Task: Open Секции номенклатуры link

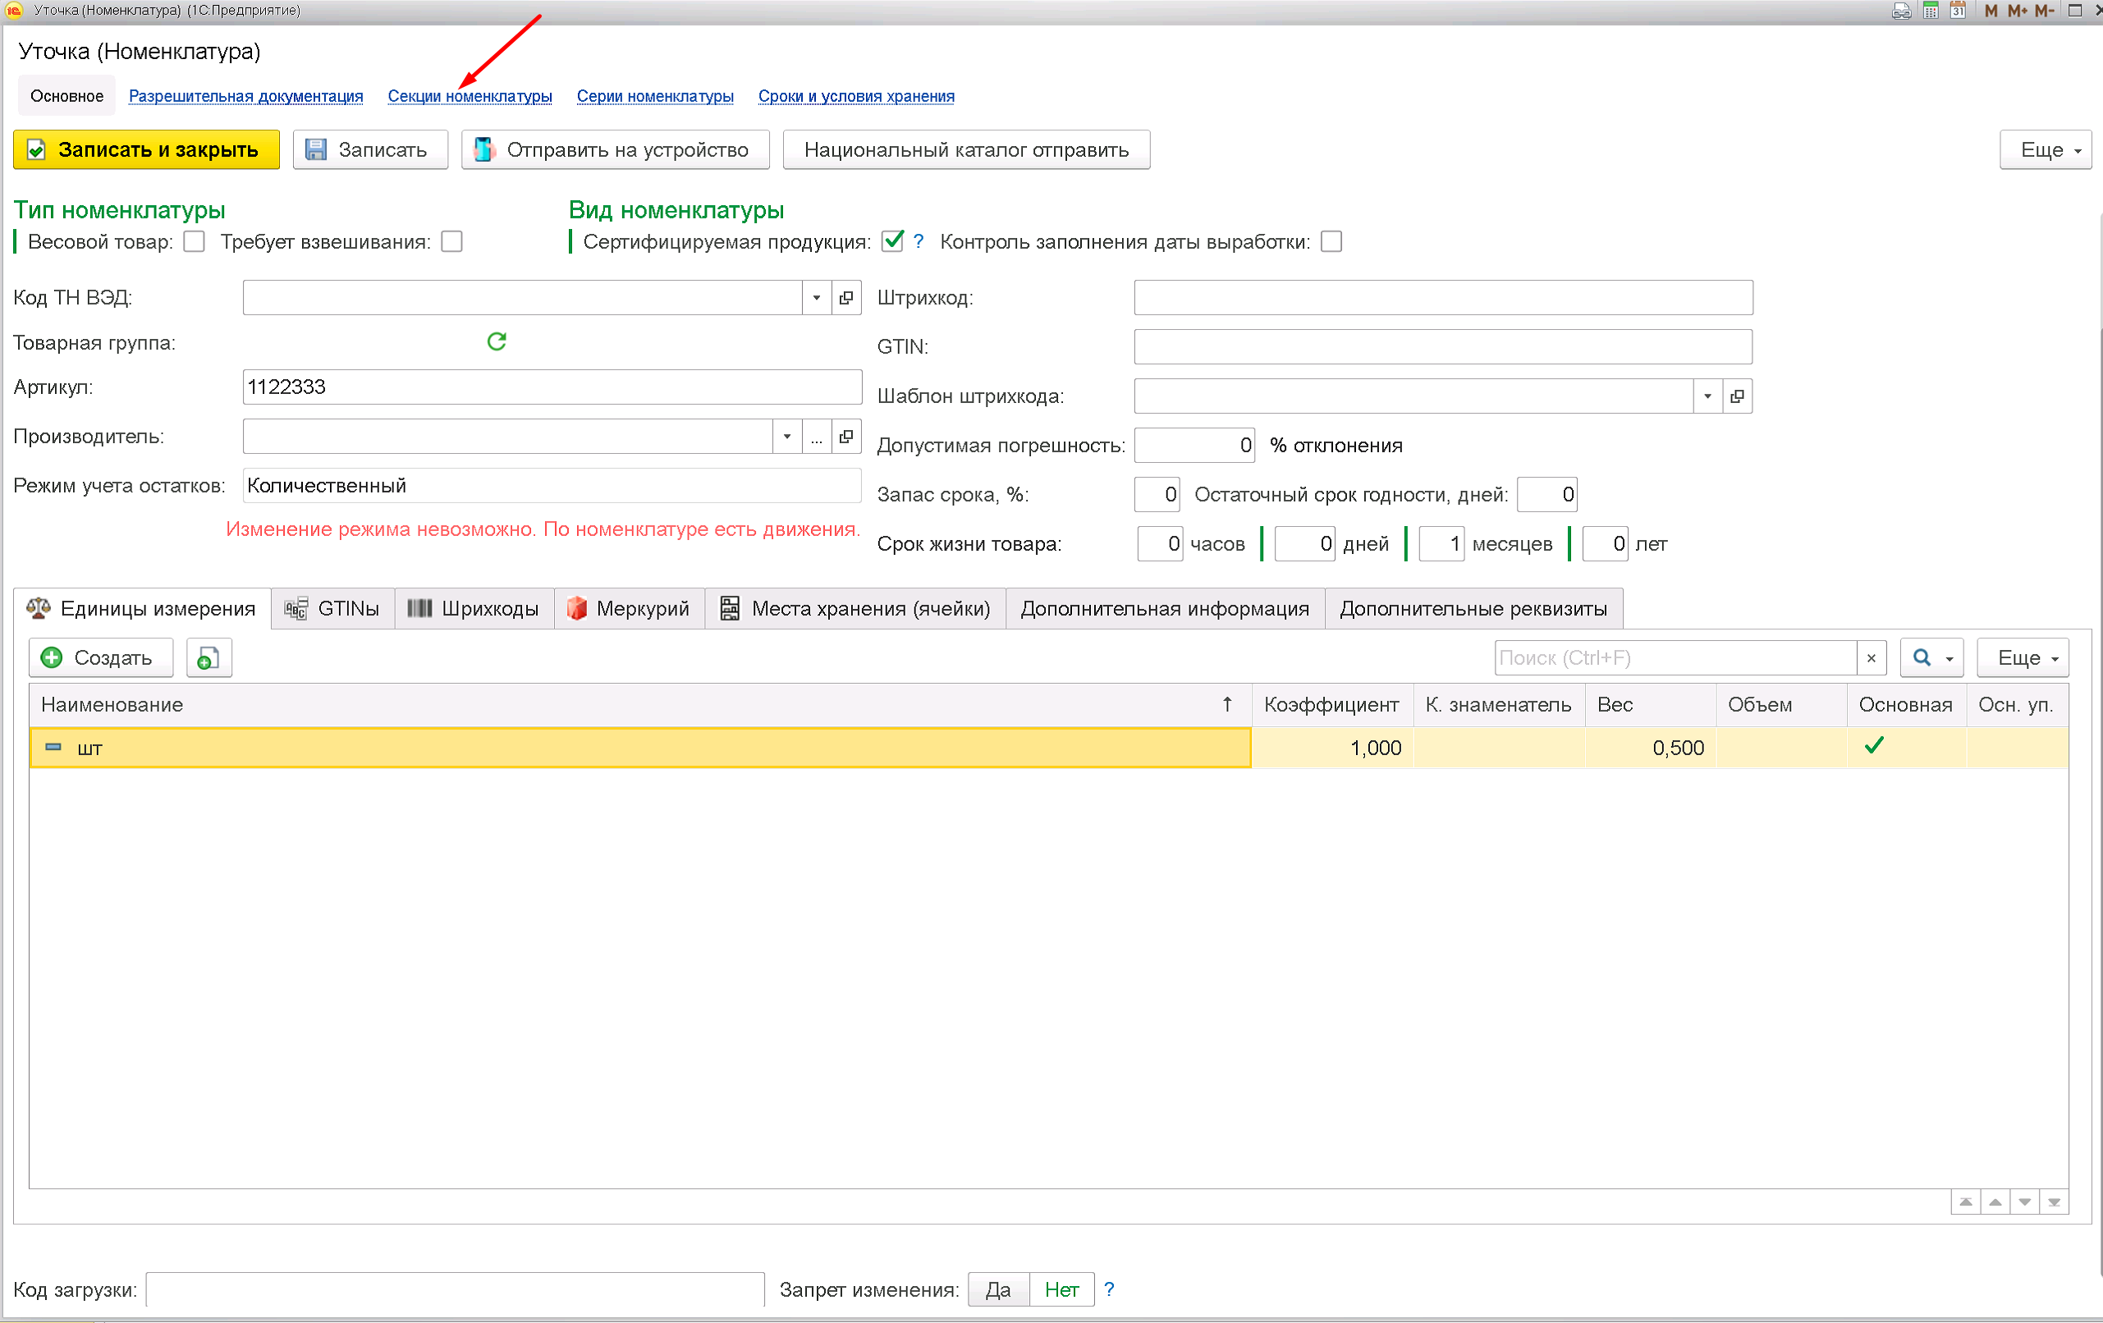Action: 470,96
